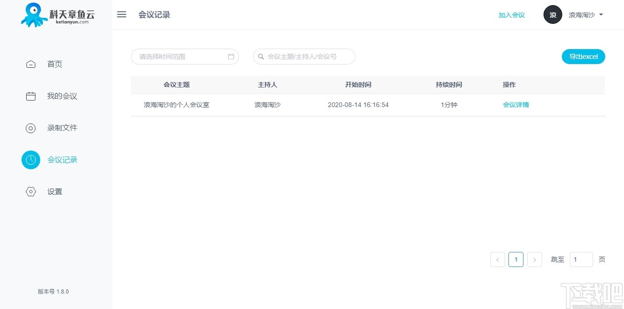The width and height of the screenshot is (624, 309).
Task: Select the 会议记录 clock icon
Action: pyautogui.click(x=30, y=159)
